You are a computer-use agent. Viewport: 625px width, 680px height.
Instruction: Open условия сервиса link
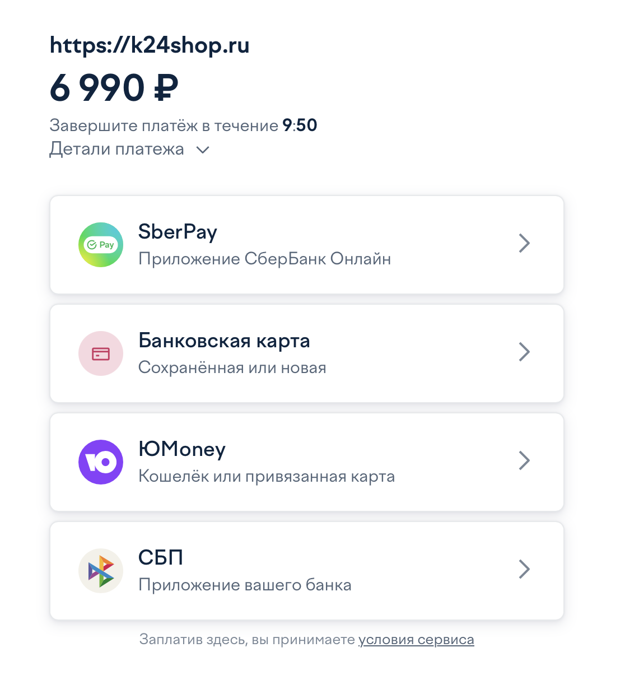click(416, 640)
